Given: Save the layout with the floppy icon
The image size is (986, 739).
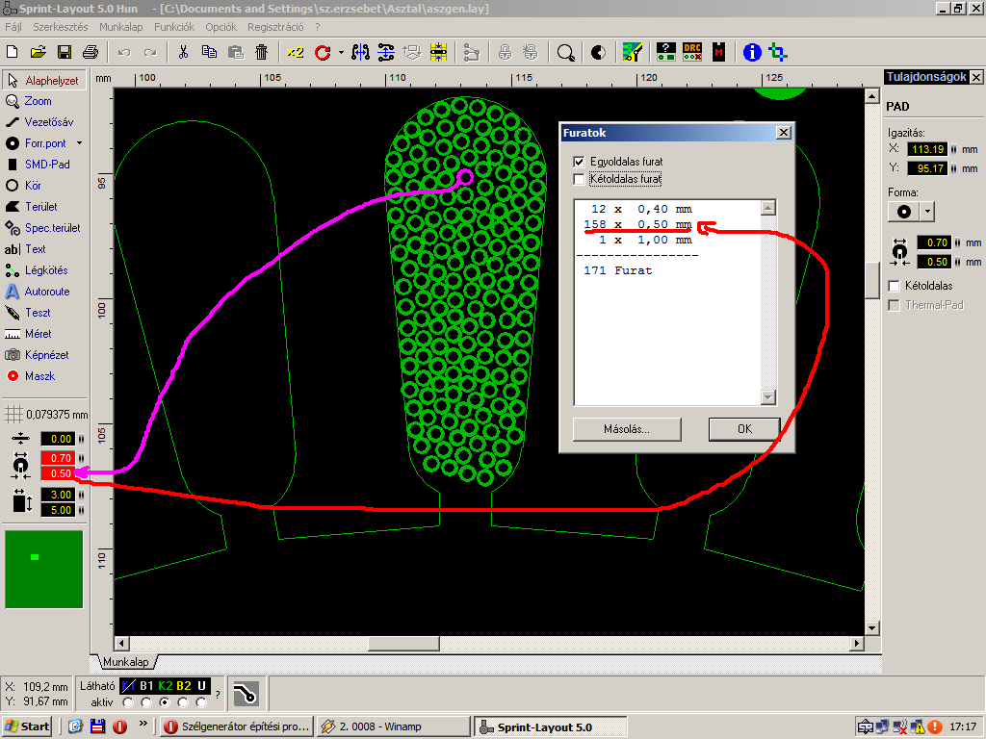Looking at the screenshot, I should point(65,52).
